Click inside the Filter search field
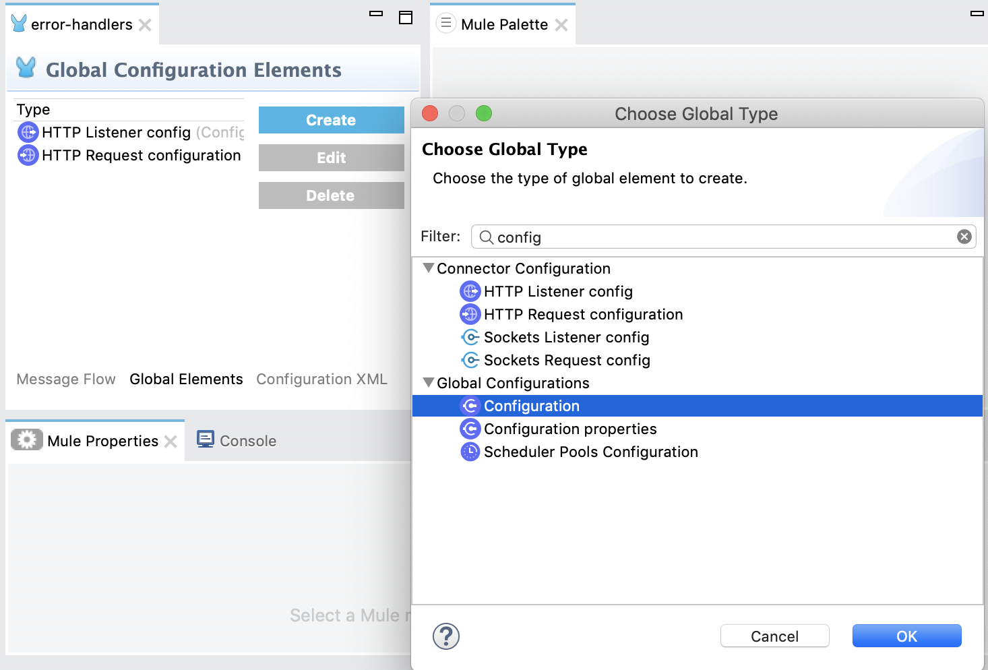The width and height of the screenshot is (988, 670). click(x=674, y=237)
